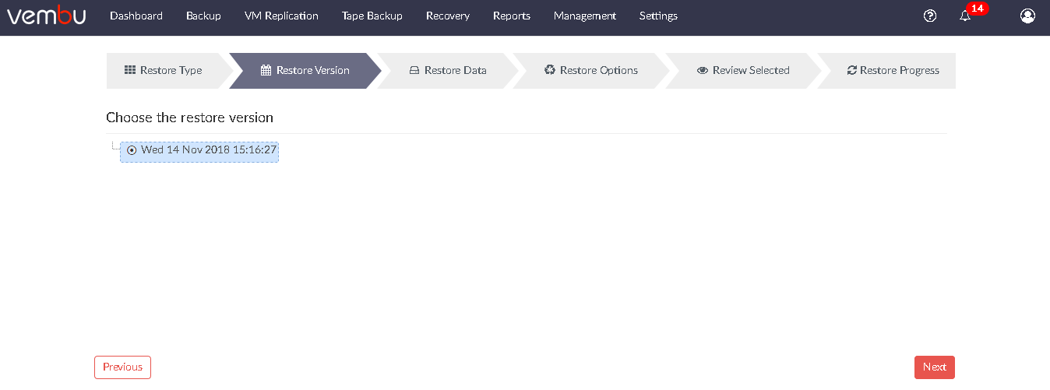Click the Review Selected eye icon
This screenshot has height=390, width=1050.
tap(703, 70)
